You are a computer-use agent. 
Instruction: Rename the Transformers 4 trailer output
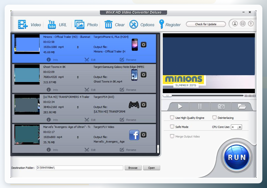(x=128, y=120)
